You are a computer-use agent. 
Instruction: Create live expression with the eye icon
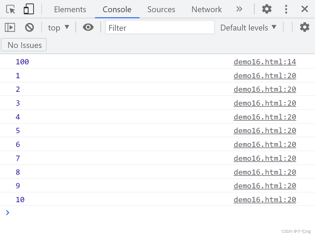[x=88, y=27]
